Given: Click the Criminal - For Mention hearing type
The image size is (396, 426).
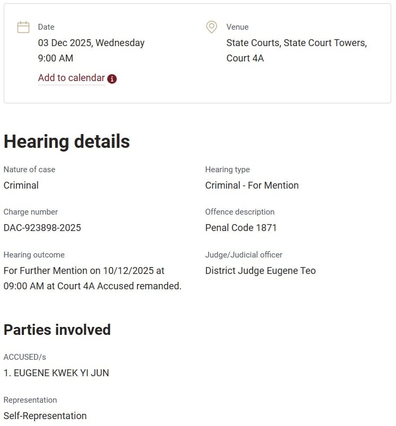Looking at the screenshot, I should click(252, 185).
